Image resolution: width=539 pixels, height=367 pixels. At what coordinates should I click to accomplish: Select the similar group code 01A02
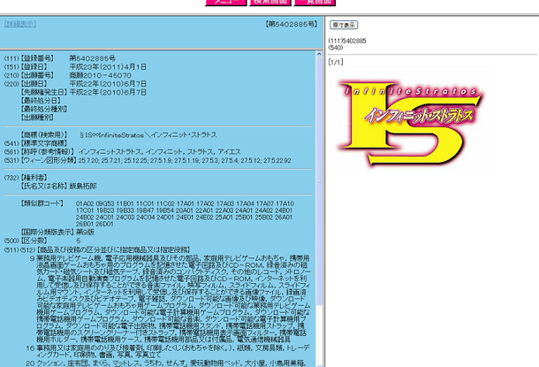85,203
